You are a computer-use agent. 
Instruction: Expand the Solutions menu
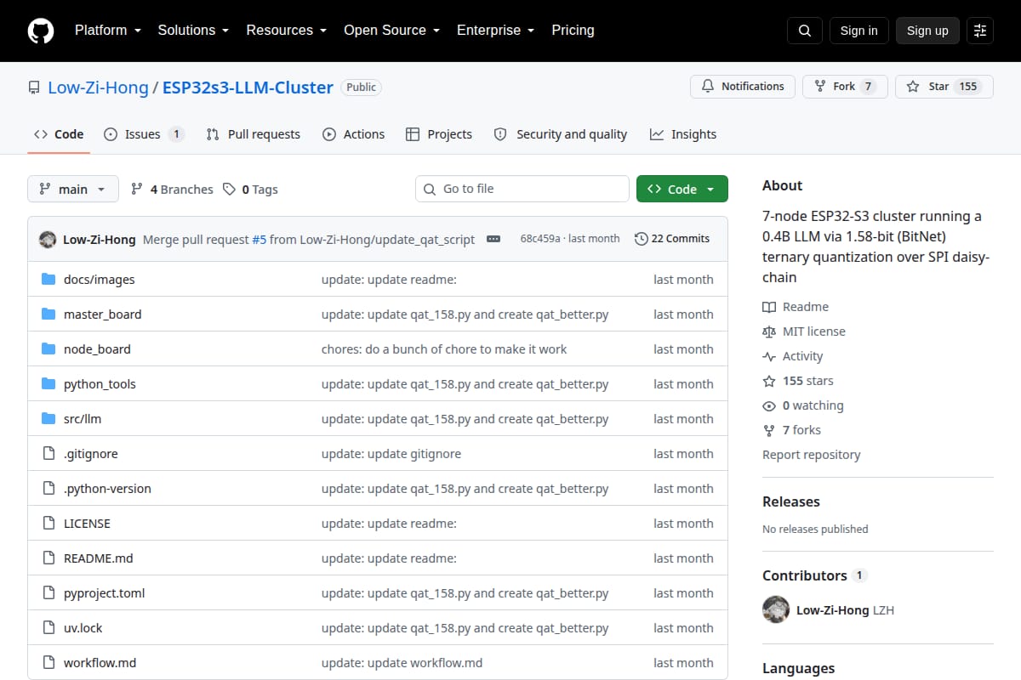(x=193, y=31)
